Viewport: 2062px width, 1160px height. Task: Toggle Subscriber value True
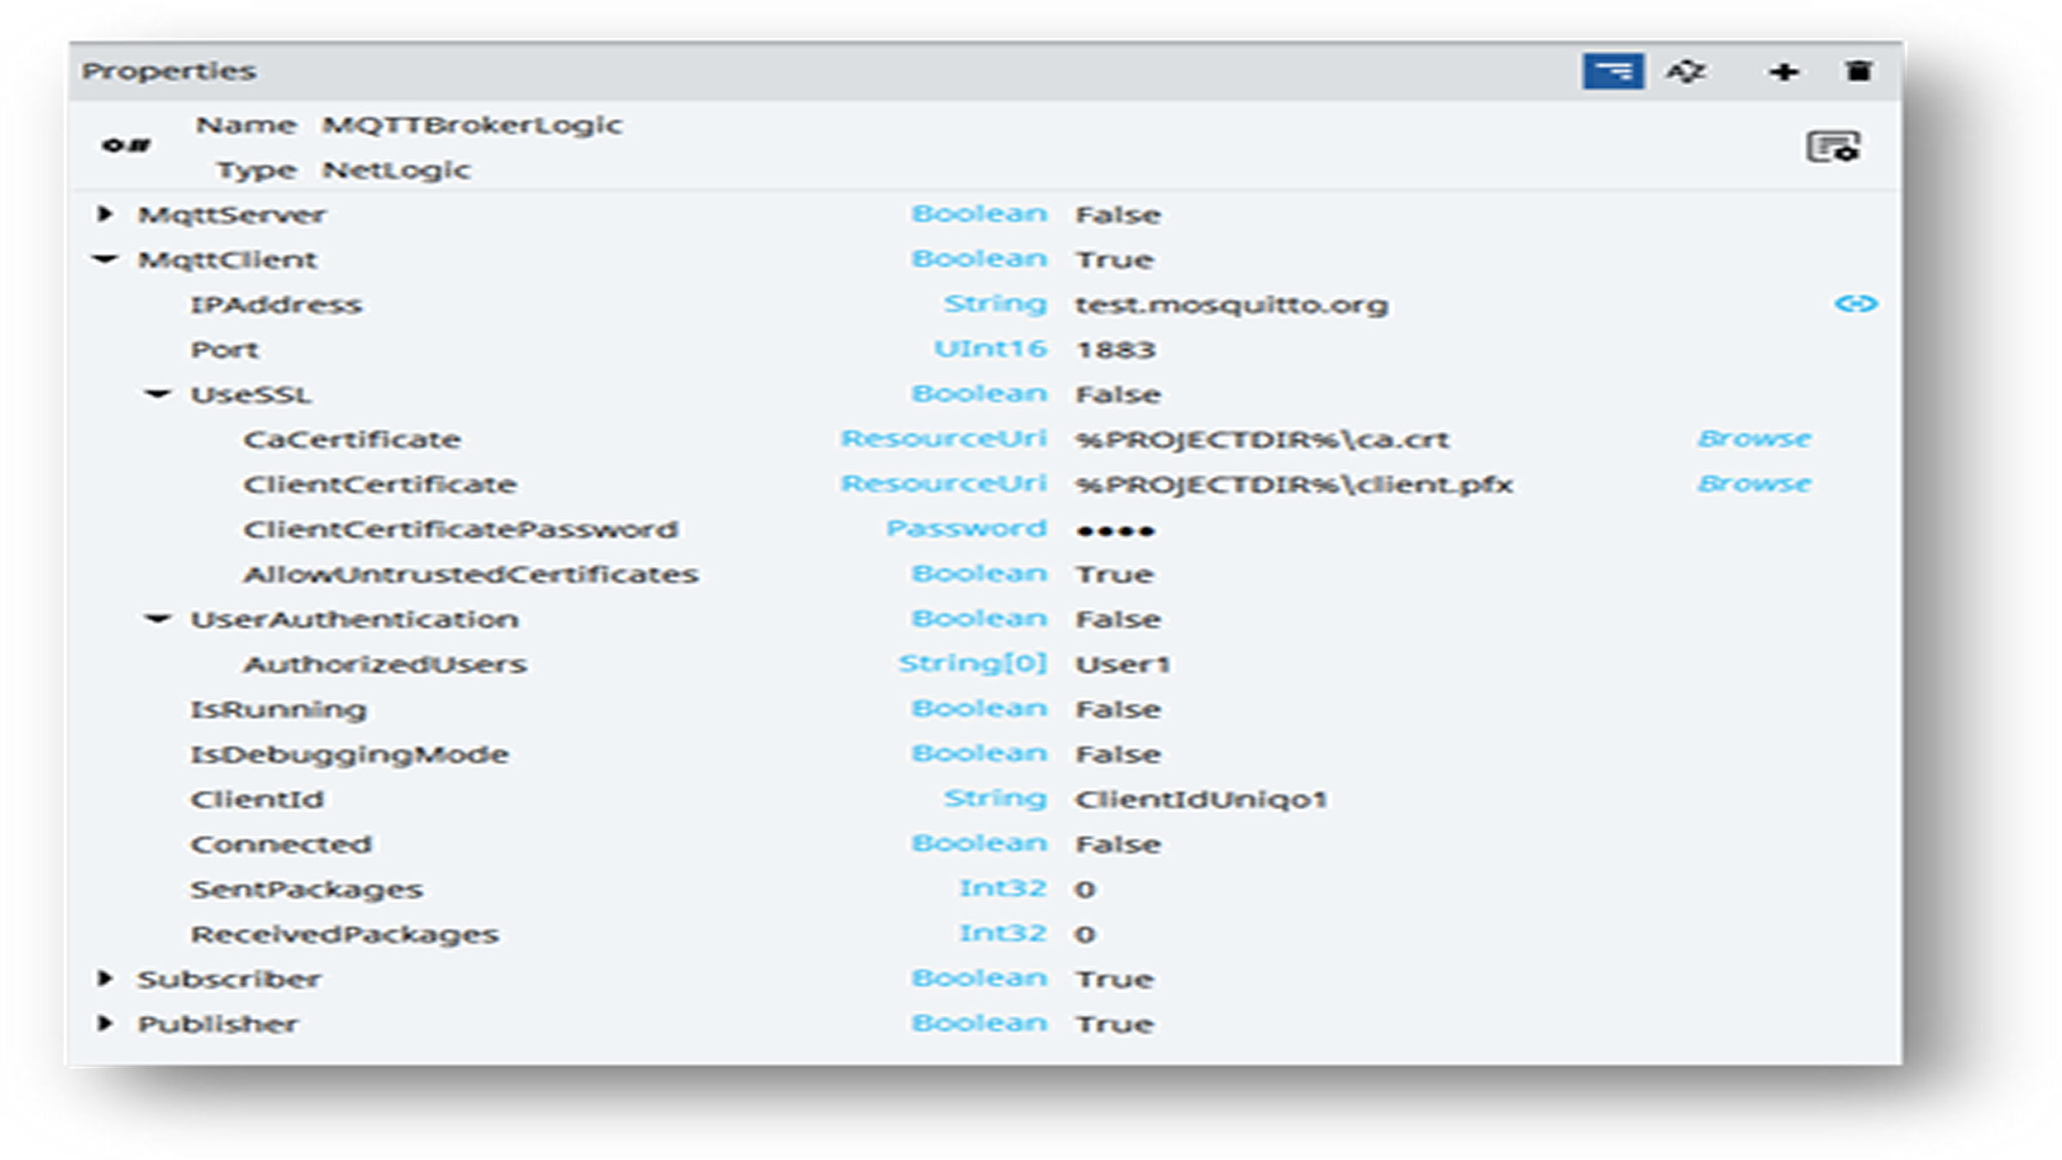(x=1114, y=979)
